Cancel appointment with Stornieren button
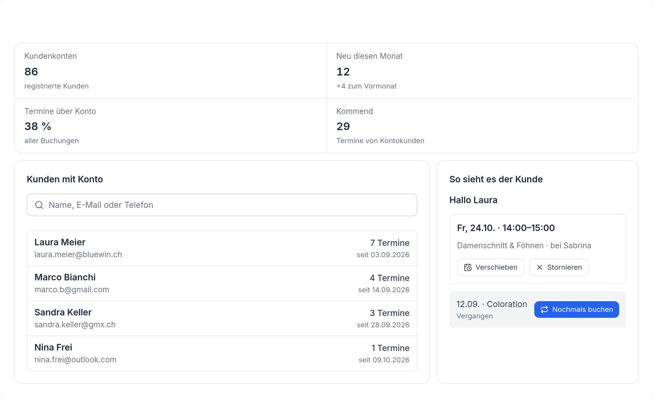 click(559, 267)
